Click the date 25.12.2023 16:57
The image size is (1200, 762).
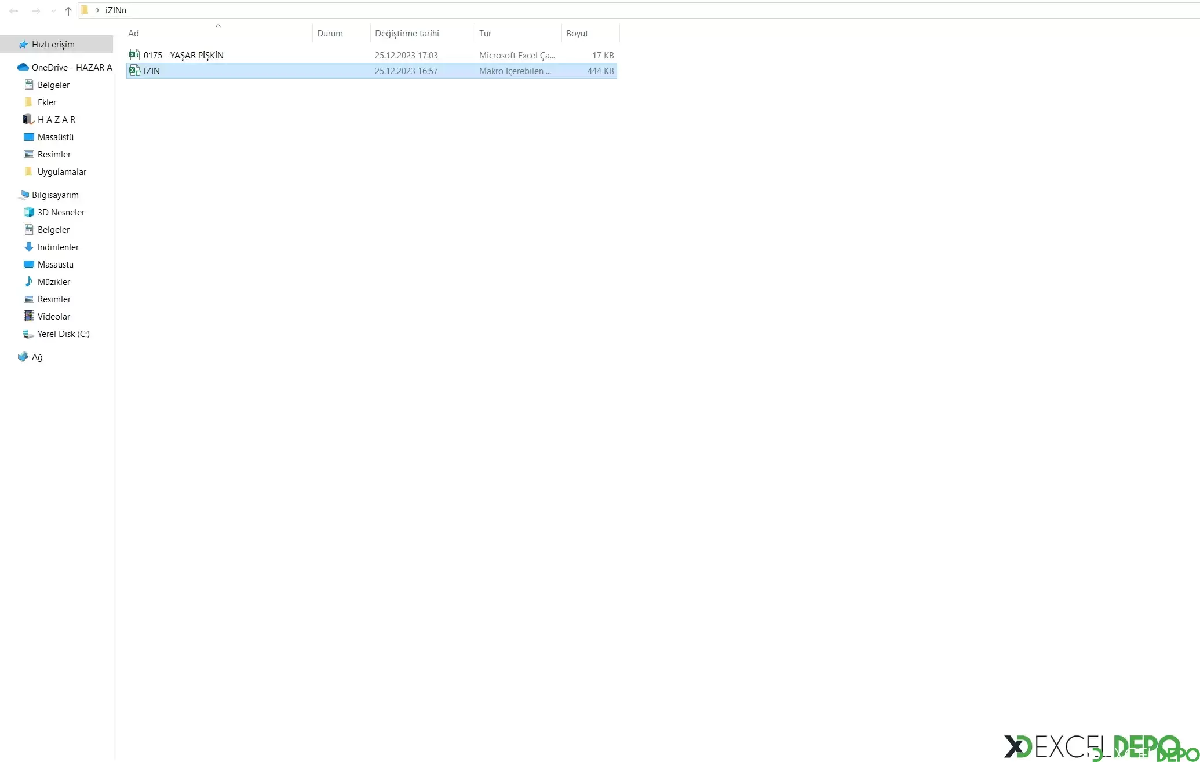tap(406, 71)
